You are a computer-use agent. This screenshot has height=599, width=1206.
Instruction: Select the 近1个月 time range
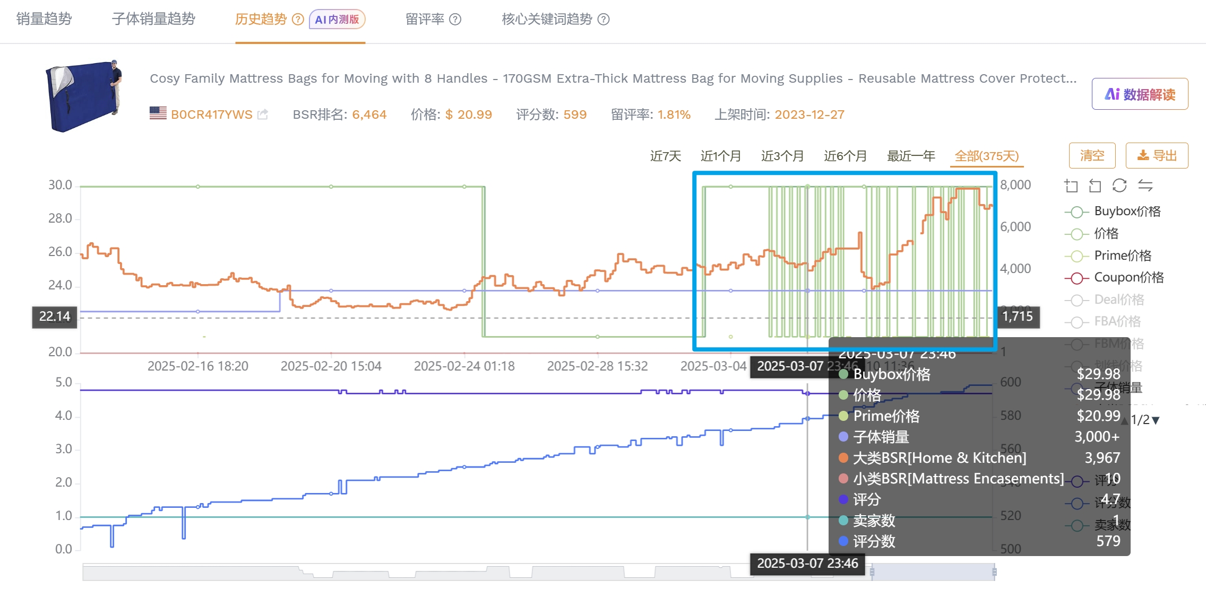pos(721,156)
